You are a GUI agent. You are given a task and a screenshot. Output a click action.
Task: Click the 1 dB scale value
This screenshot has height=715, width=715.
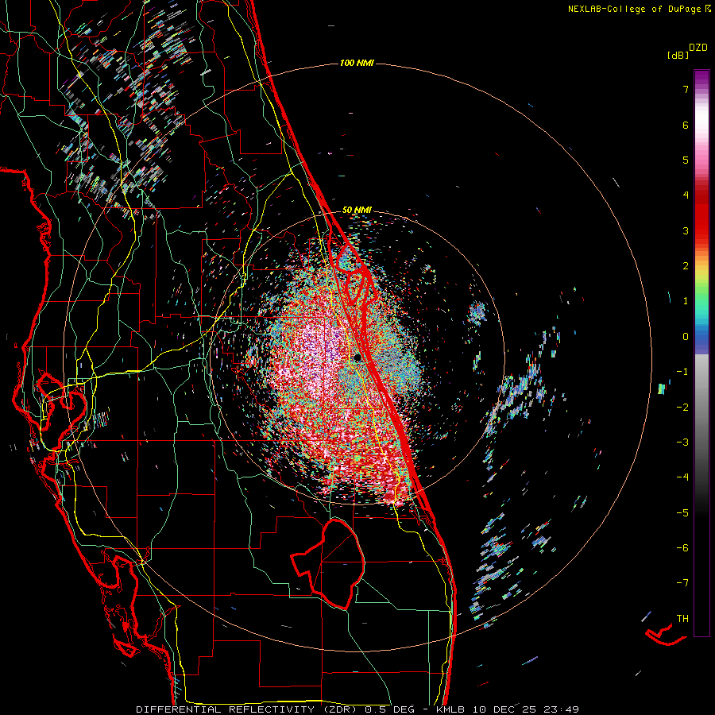pyautogui.click(x=686, y=301)
